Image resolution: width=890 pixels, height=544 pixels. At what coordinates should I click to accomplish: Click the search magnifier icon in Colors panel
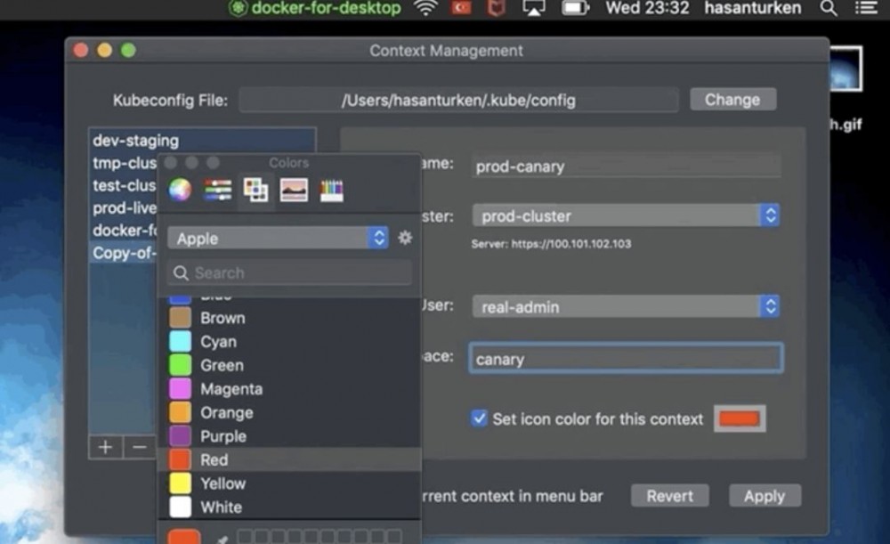pyautogui.click(x=181, y=273)
